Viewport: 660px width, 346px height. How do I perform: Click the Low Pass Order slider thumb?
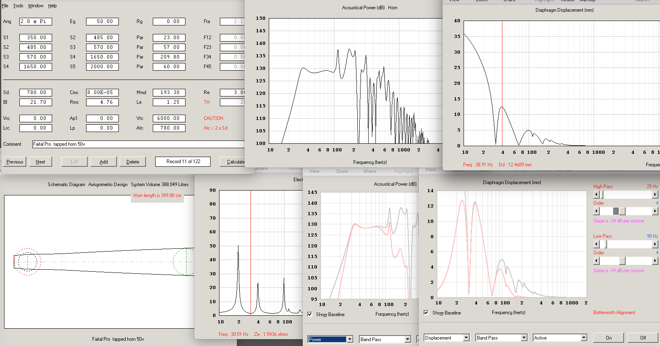(x=622, y=261)
